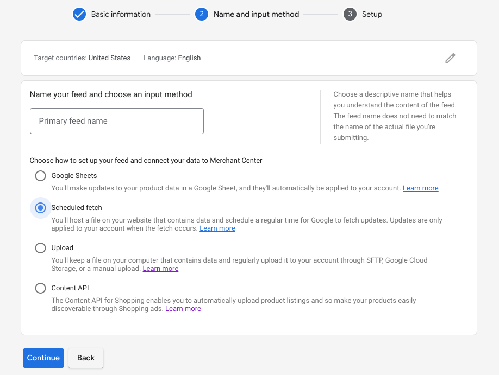Click the Name and input method step label
This screenshot has height=375, width=499.
(x=256, y=14)
